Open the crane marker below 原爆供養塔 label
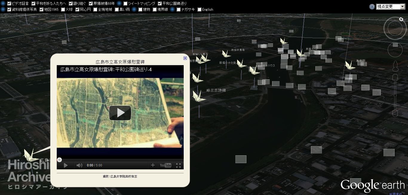The width and height of the screenshot is (408, 195). [x=226, y=54]
